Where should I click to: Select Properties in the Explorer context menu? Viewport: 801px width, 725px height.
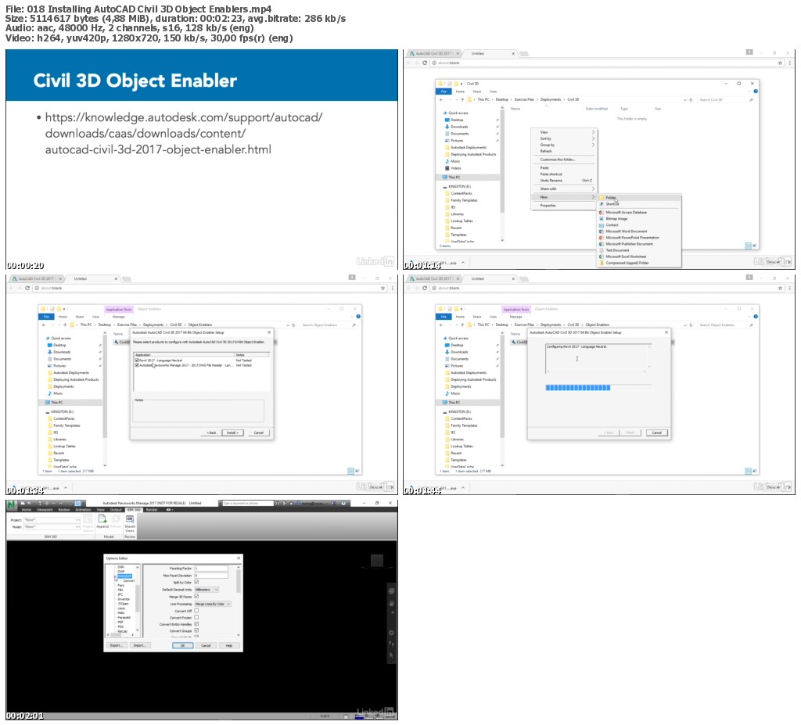(563, 206)
